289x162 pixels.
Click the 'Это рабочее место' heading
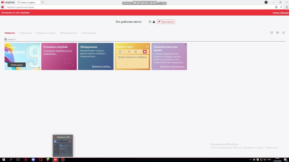[x=129, y=22]
